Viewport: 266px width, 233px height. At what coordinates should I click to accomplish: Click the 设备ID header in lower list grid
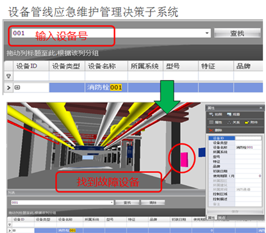[x=23, y=220]
